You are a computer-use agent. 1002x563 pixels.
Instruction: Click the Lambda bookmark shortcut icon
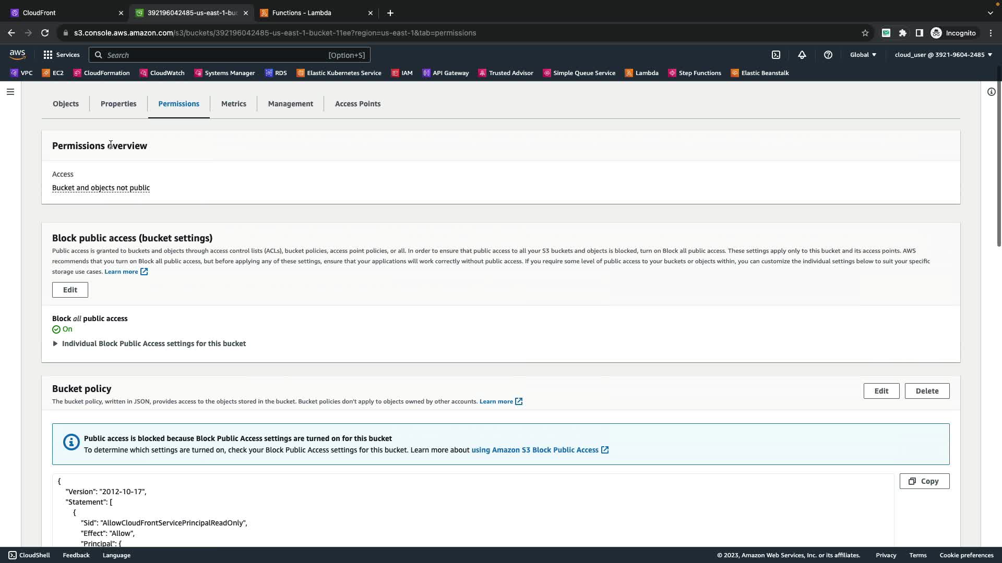click(629, 73)
